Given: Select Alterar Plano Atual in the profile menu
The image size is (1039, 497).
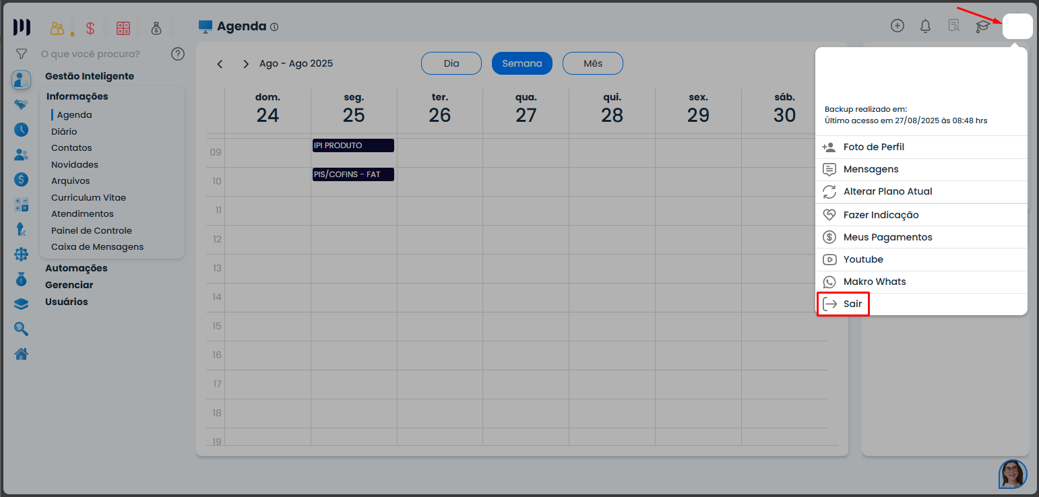Looking at the screenshot, I should 922,191.
